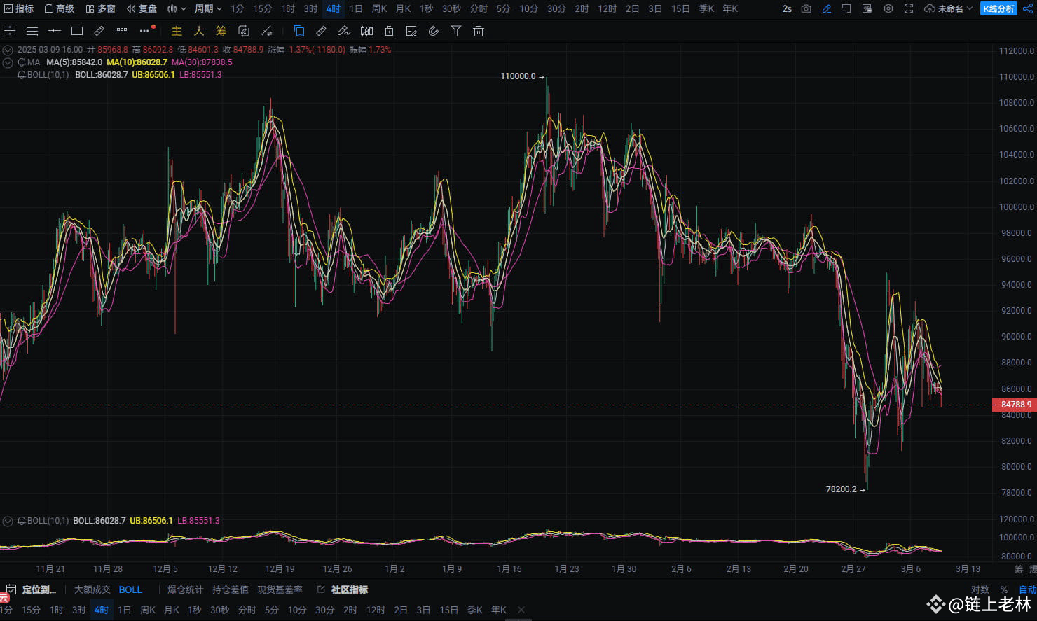This screenshot has width=1037, height=621.
Task: Click the 78200.2 low price marker
Action: pos(846,489)
